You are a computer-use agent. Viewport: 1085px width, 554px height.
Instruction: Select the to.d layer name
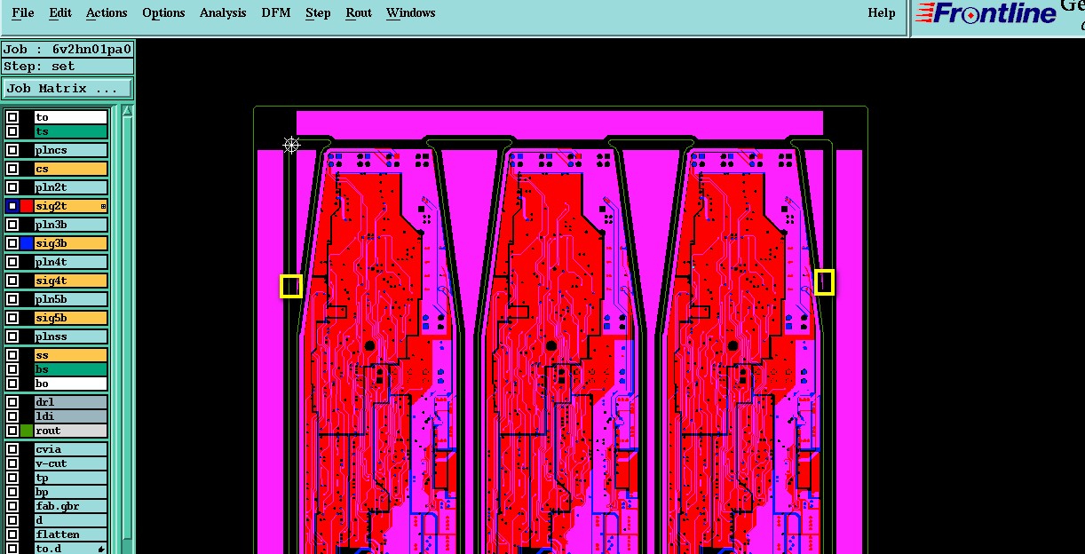point(71,549)
